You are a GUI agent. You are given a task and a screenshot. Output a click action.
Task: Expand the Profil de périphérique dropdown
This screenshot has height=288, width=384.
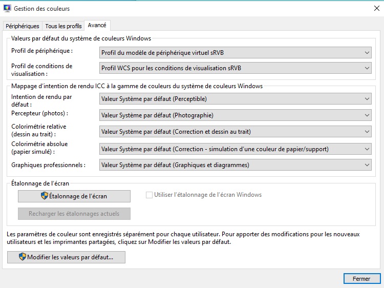coord(235,52)
